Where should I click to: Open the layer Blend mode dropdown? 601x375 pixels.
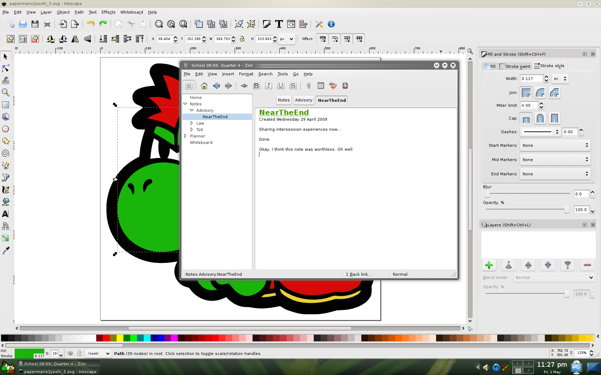tap(554, 277)
